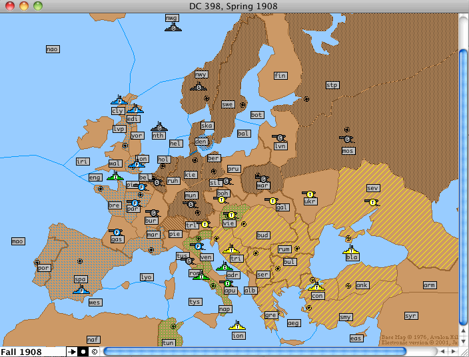Toggle the black dot button in bottom bar
The width and height of the screenshot is (469, 357).
pos(83,352)
